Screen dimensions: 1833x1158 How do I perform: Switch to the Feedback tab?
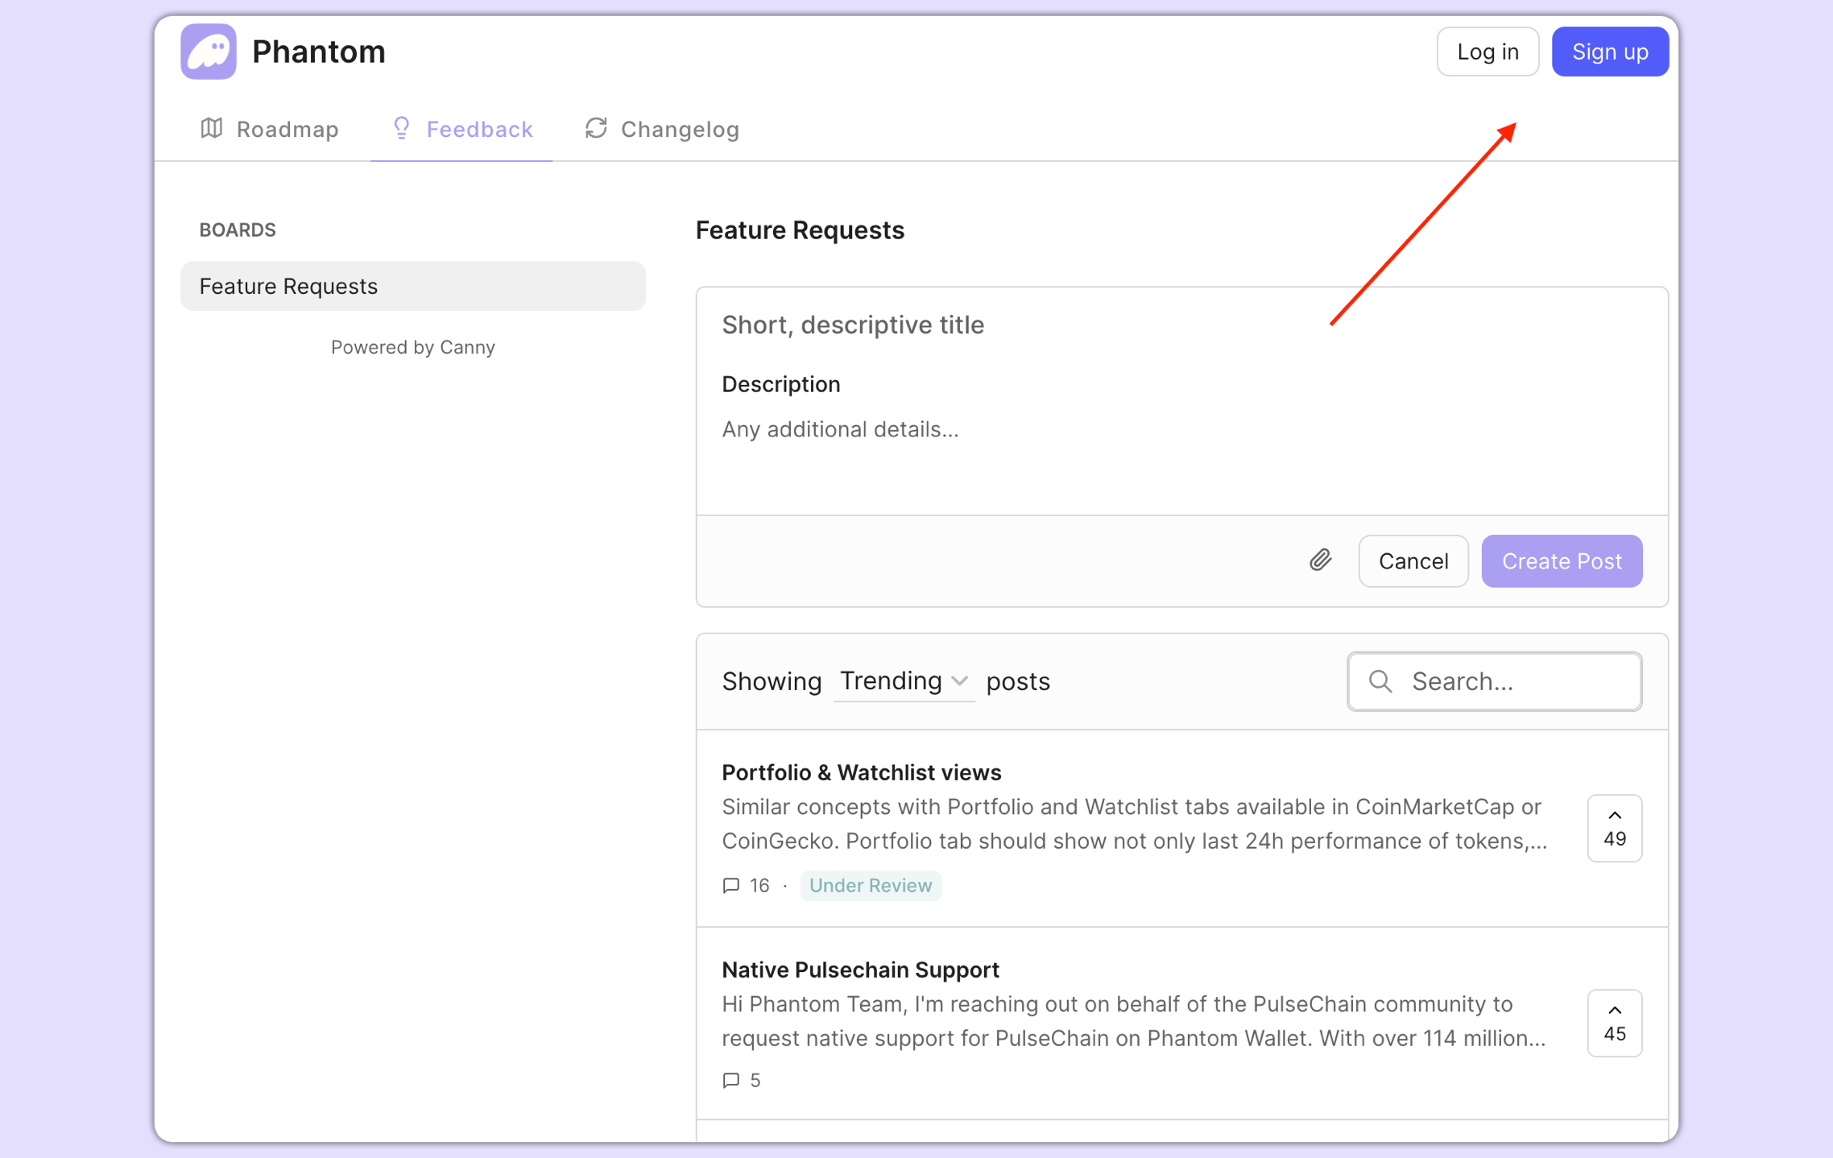pos(462,129)
